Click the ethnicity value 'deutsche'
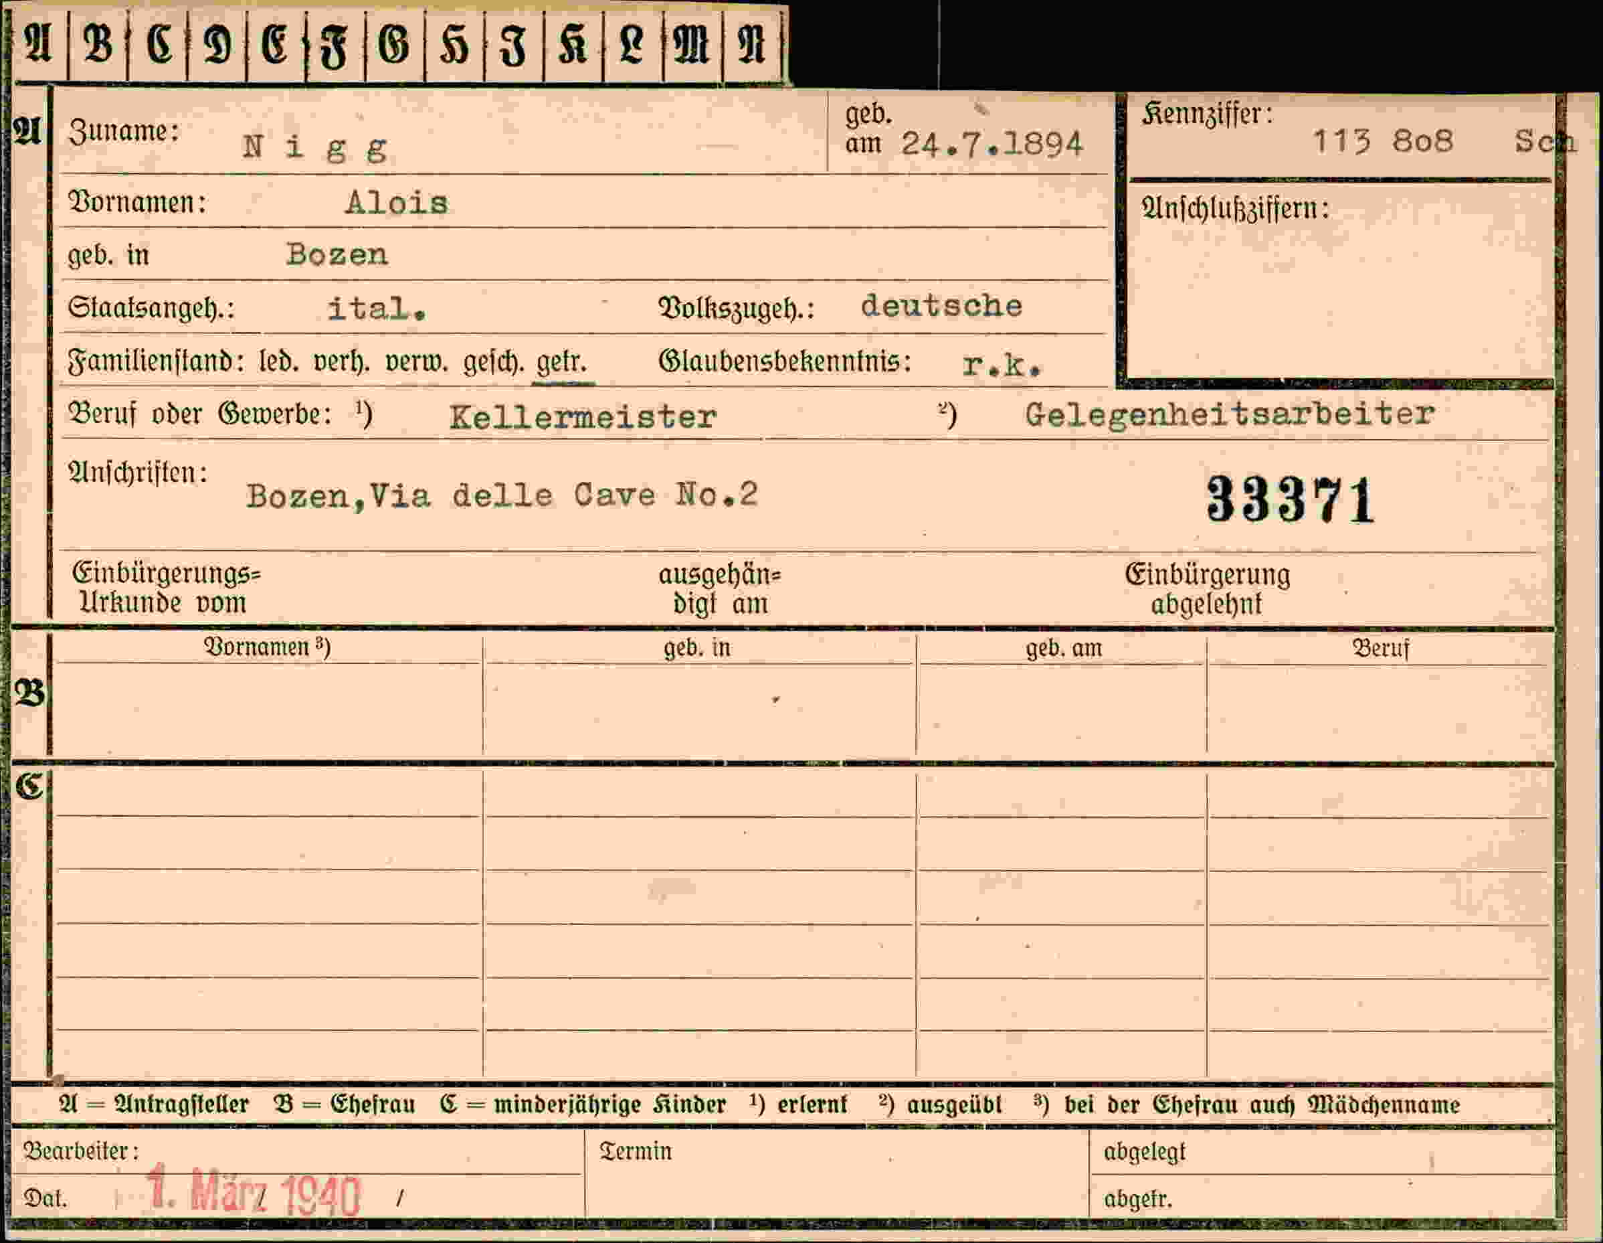The image size is (1603, 1243). (x=942, y=305)
